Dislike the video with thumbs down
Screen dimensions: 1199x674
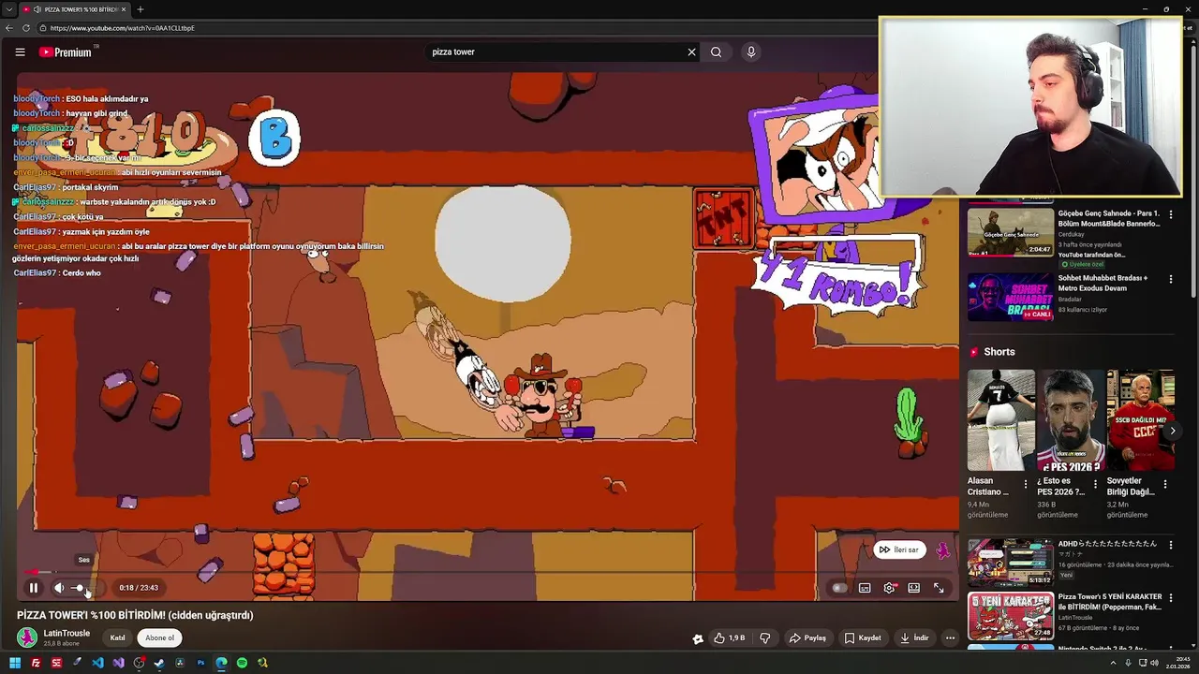tap(764, 637)
